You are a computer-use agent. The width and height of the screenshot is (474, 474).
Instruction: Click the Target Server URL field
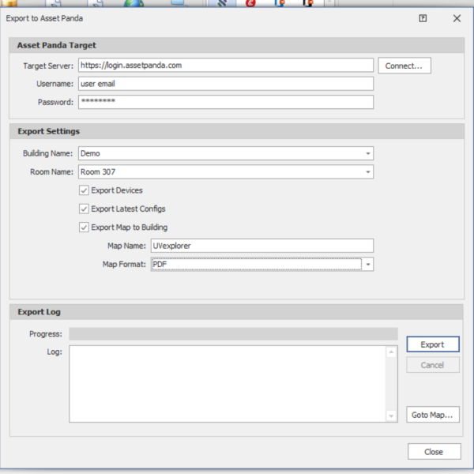click(x=226, y=66)
